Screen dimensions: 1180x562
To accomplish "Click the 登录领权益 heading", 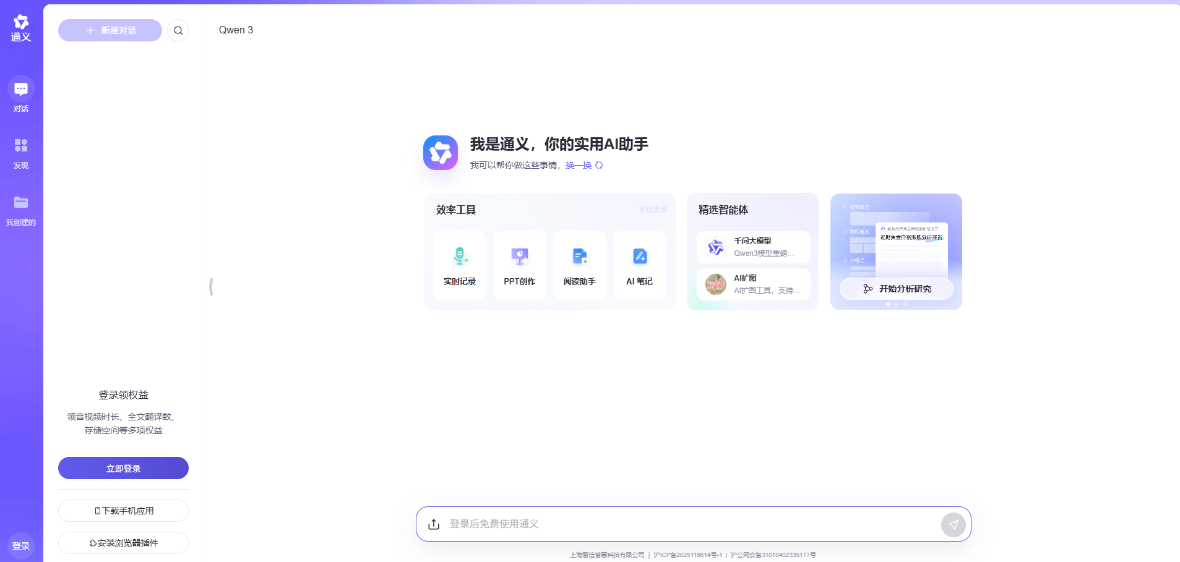I will coord(123,394).
